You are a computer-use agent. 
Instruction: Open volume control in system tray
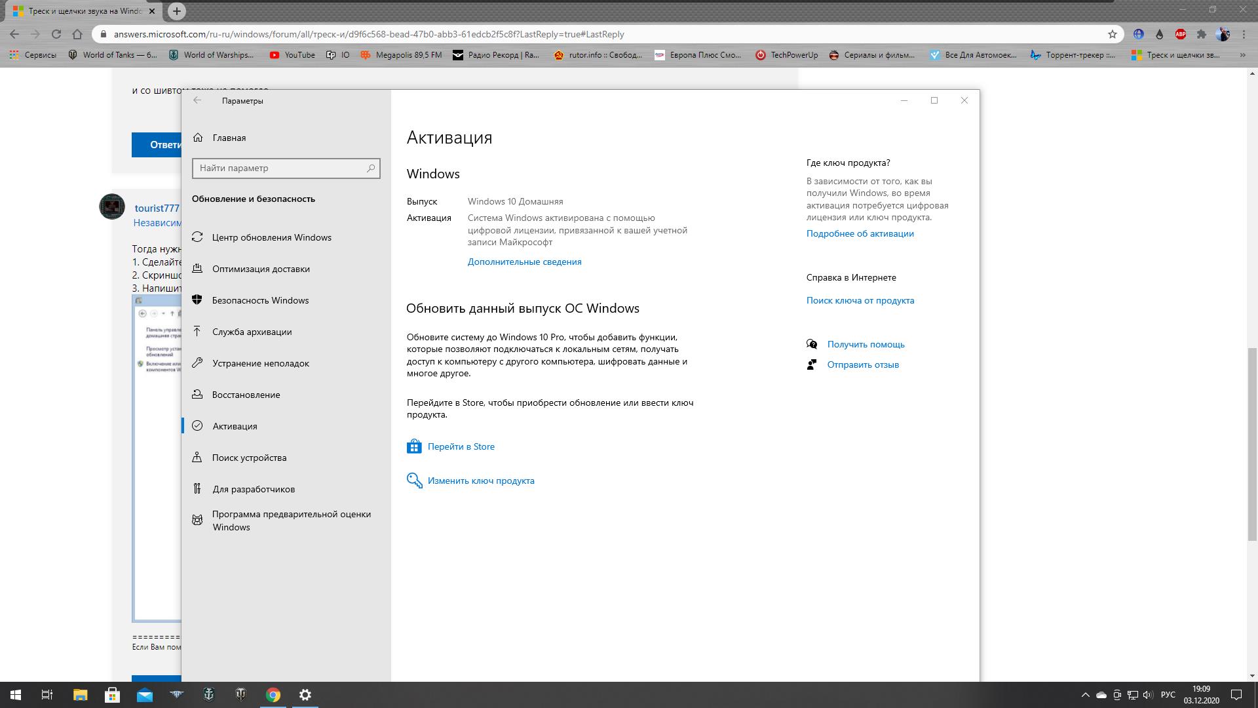tap(1147, 695)
